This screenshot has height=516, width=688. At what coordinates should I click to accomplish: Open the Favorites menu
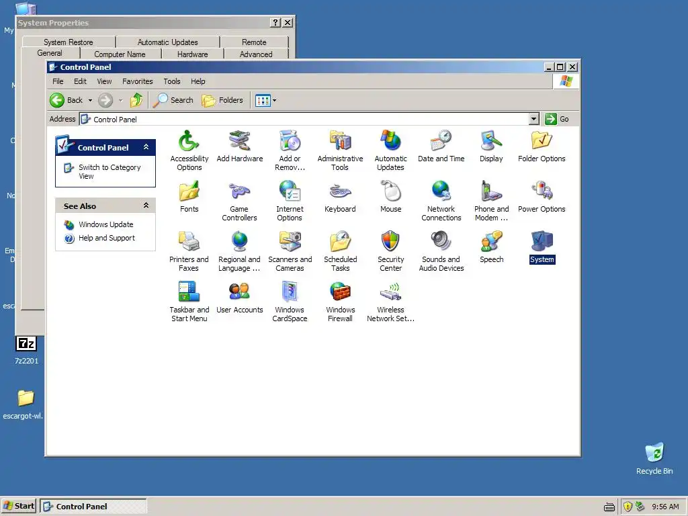137,81
